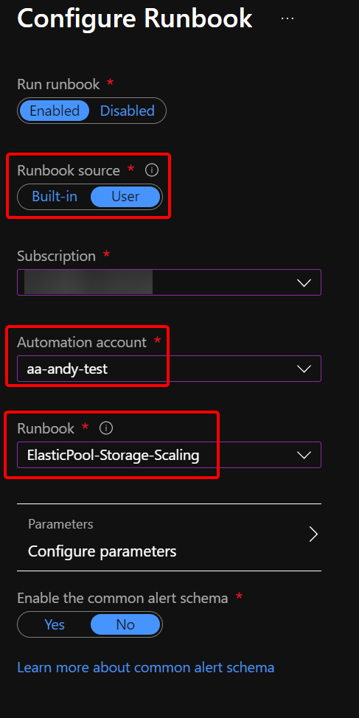Set Run runbook to Enabled
Viewport: 359px width, 718px height.
pos(55,111)
